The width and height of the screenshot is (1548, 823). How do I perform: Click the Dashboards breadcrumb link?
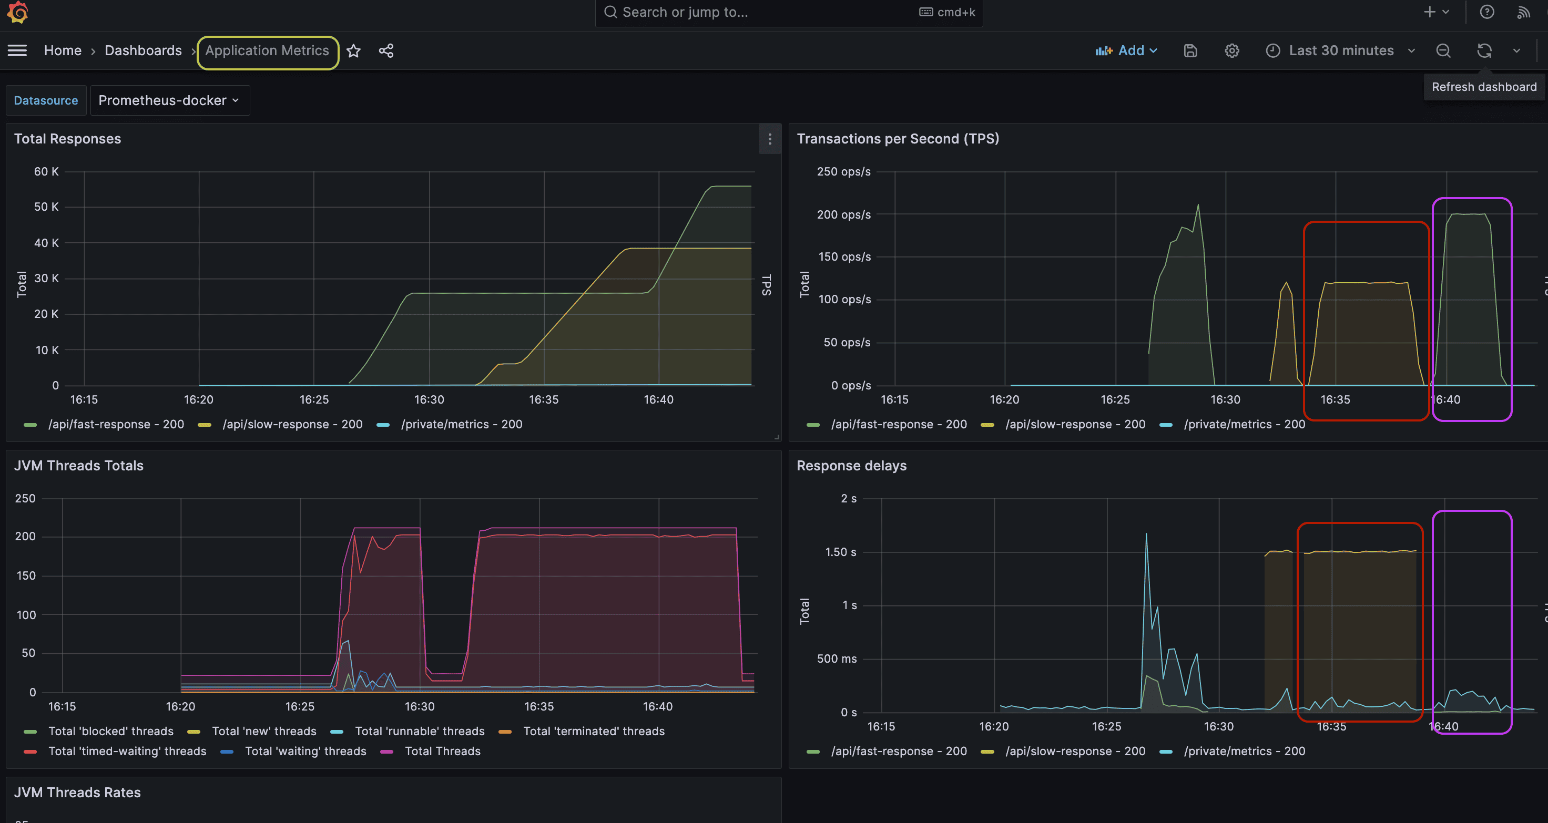143,50
